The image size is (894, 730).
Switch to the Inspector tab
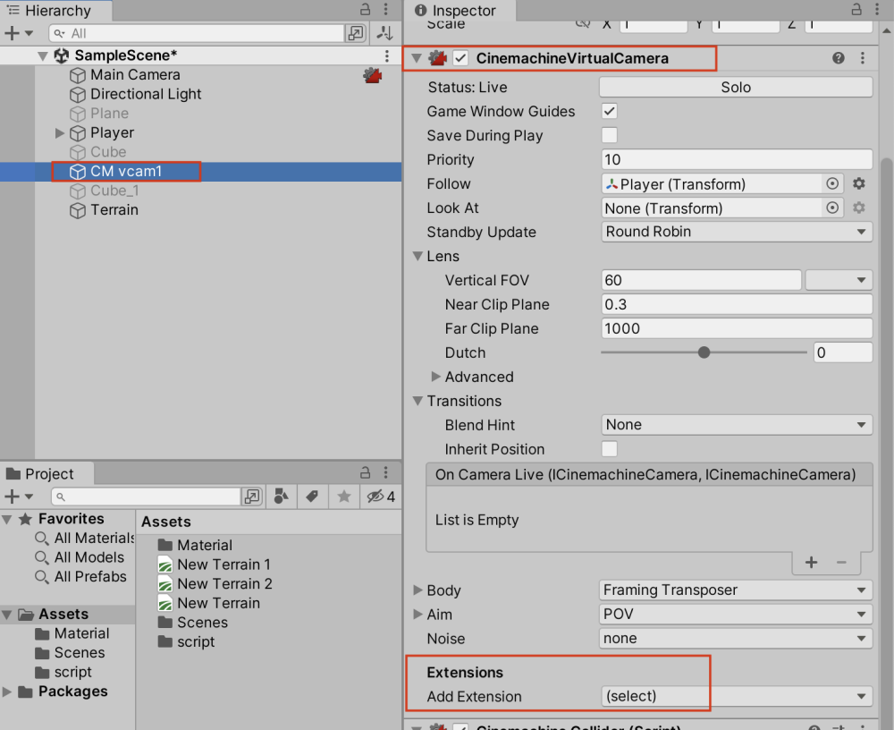click(458, 11)
